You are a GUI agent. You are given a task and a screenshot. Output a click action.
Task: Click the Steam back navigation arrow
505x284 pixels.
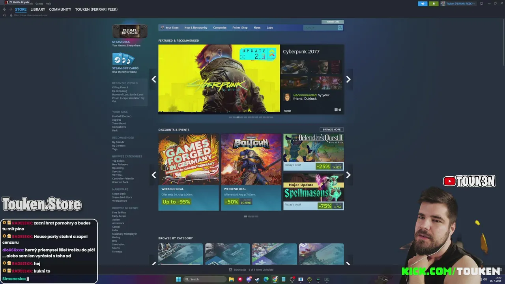click(4, 9)
